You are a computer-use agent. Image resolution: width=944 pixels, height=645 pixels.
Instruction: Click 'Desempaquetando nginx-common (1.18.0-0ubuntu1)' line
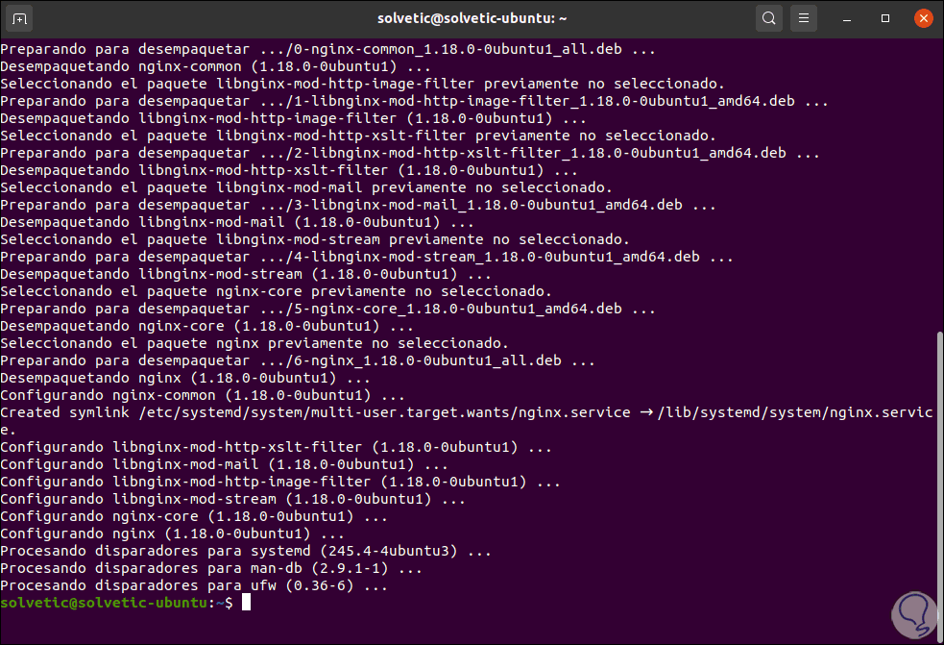[215, 67]
